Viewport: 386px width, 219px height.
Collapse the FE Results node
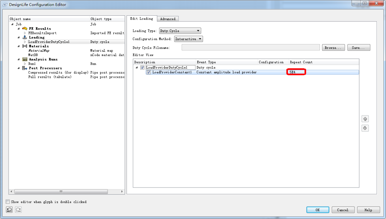pyautogui.click(x=19, y=29)
